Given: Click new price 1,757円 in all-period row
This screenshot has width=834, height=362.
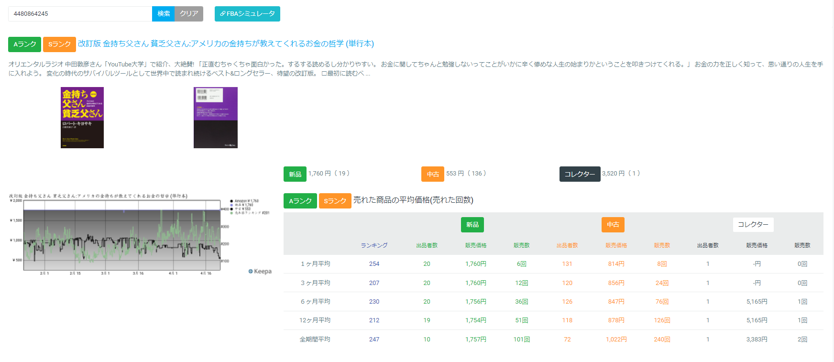Looking at the screenshot, I should click(476, 340).
